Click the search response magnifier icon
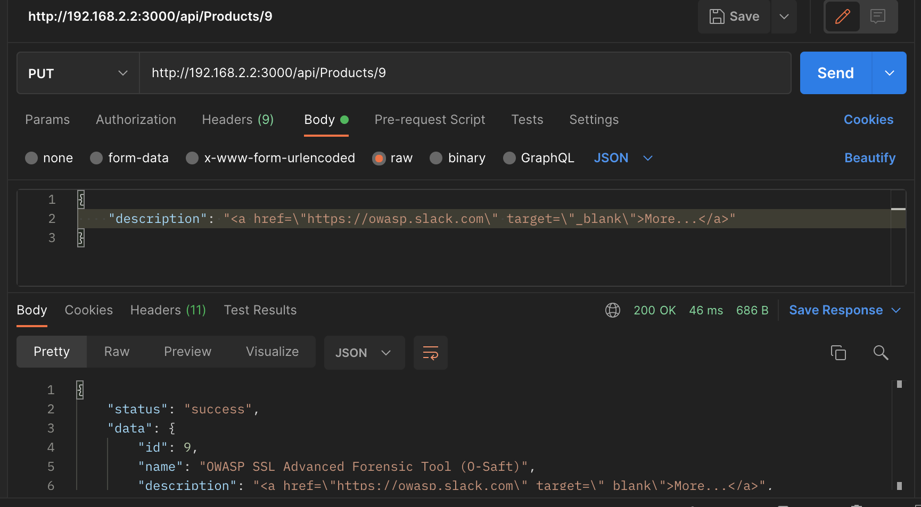This screenshot has height=507, width=921. pos(881,353)
